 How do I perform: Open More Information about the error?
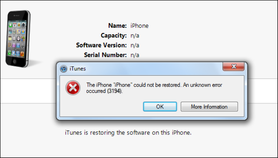coord(209,107)
